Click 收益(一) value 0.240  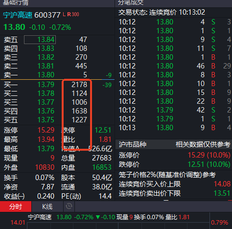[46, 196]
